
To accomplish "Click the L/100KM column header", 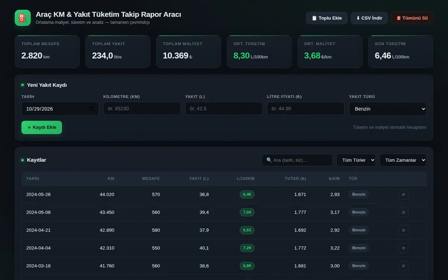I will click(x=246, y=178).
